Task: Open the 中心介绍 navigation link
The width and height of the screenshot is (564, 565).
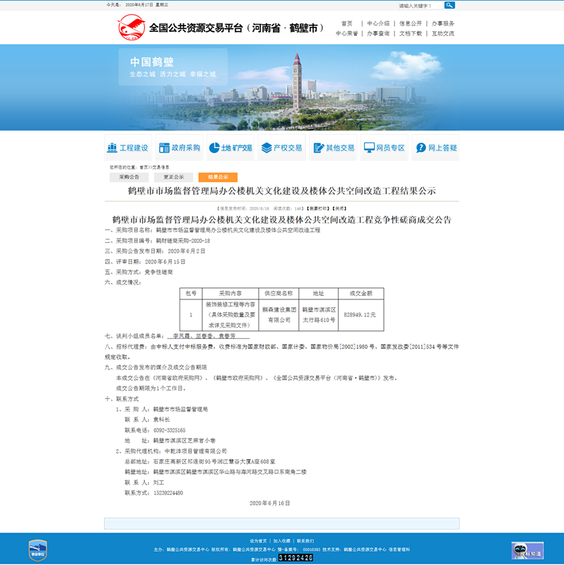Action: tap(378, 23)
